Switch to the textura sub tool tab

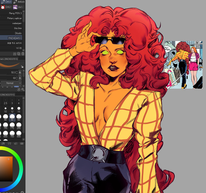[19, 2]
